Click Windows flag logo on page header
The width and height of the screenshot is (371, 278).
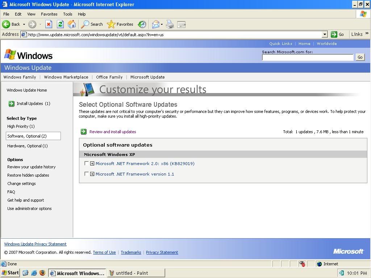10,55
